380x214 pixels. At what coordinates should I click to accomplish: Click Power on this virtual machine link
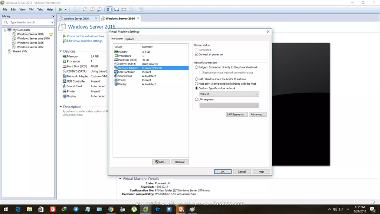pos(86,36)
